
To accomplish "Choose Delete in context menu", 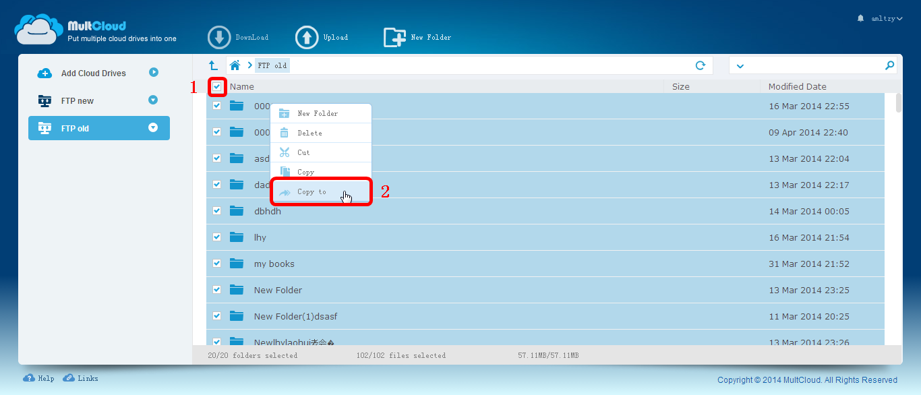I will click(321, 133).
